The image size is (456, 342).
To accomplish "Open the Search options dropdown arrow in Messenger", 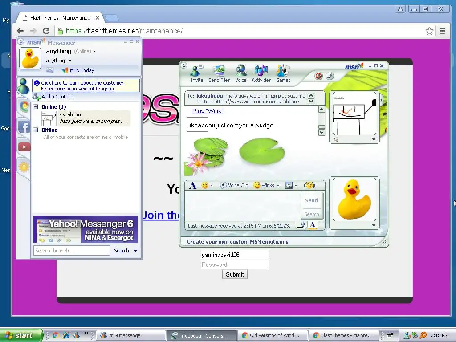I will (x=135, y=251).
